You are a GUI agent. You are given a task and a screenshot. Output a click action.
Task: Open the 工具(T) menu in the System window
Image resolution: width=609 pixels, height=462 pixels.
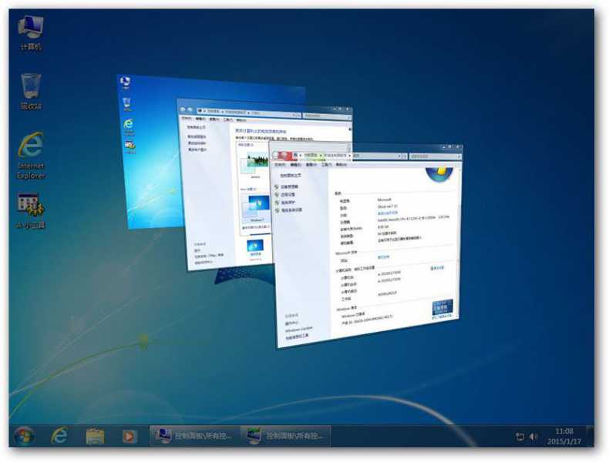point(326,165)
